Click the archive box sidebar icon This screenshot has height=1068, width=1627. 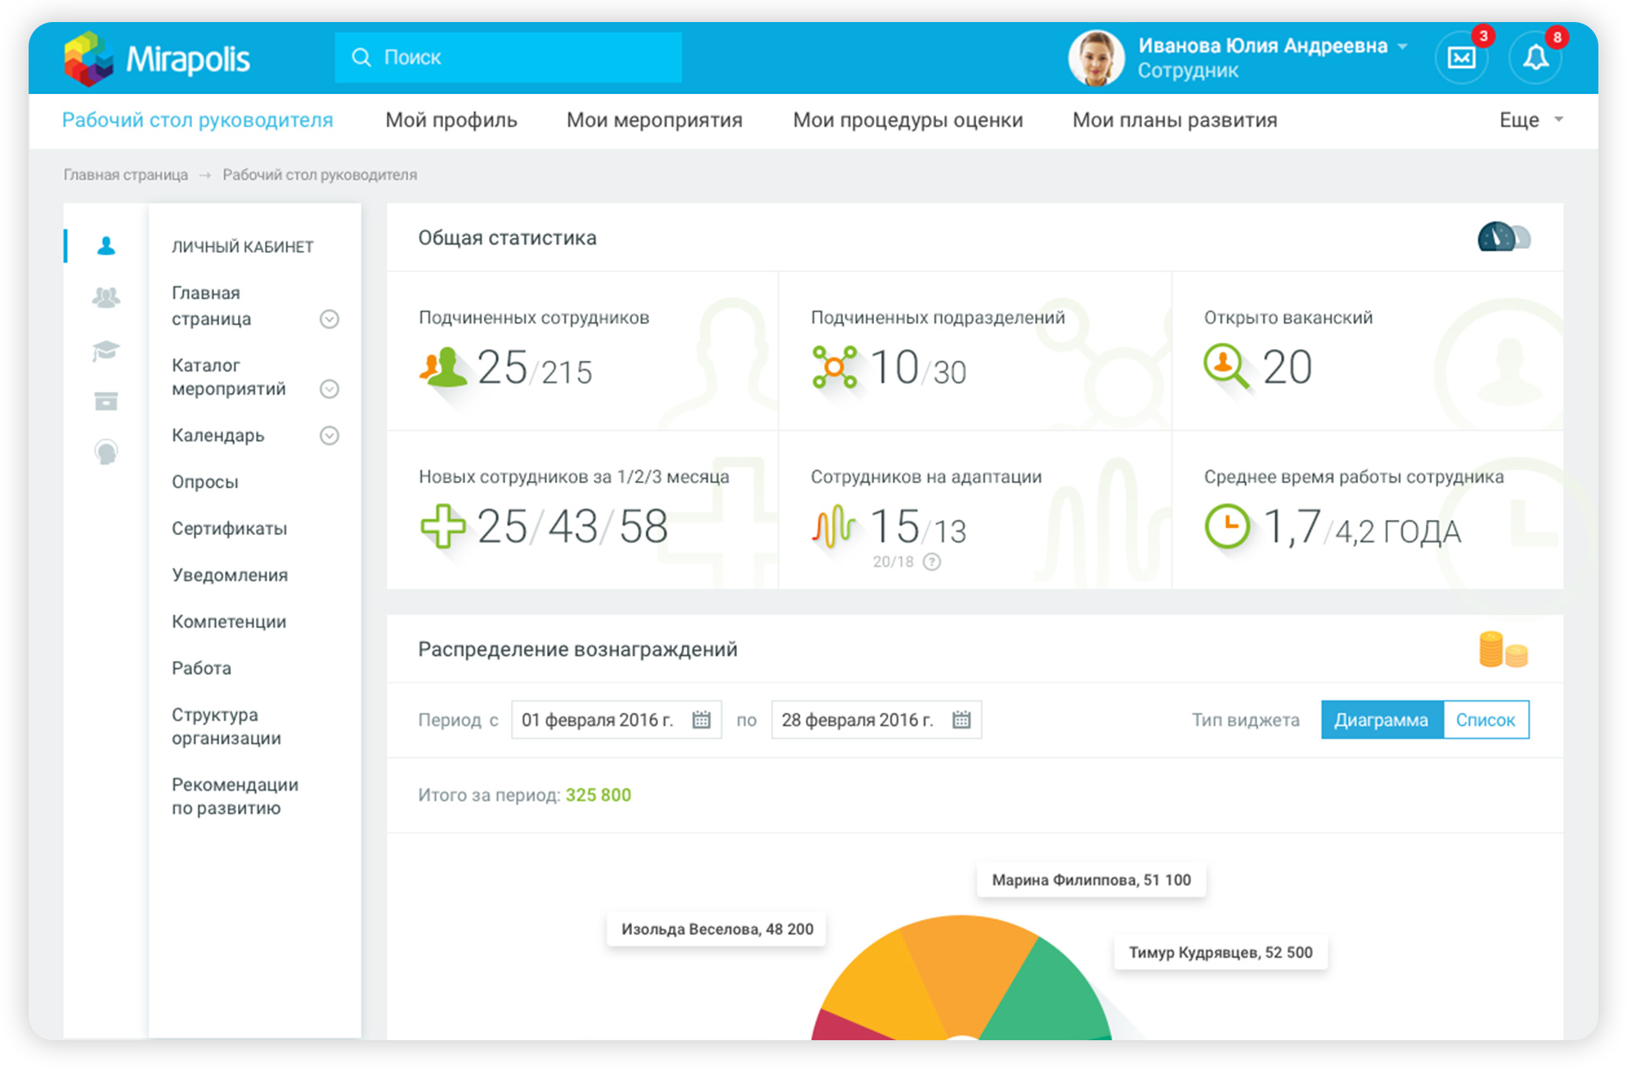tap(106, 401)
